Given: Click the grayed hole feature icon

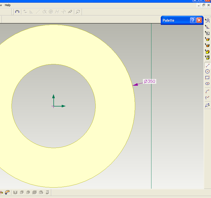Looking at the screenshot, I should click(15, 192).
